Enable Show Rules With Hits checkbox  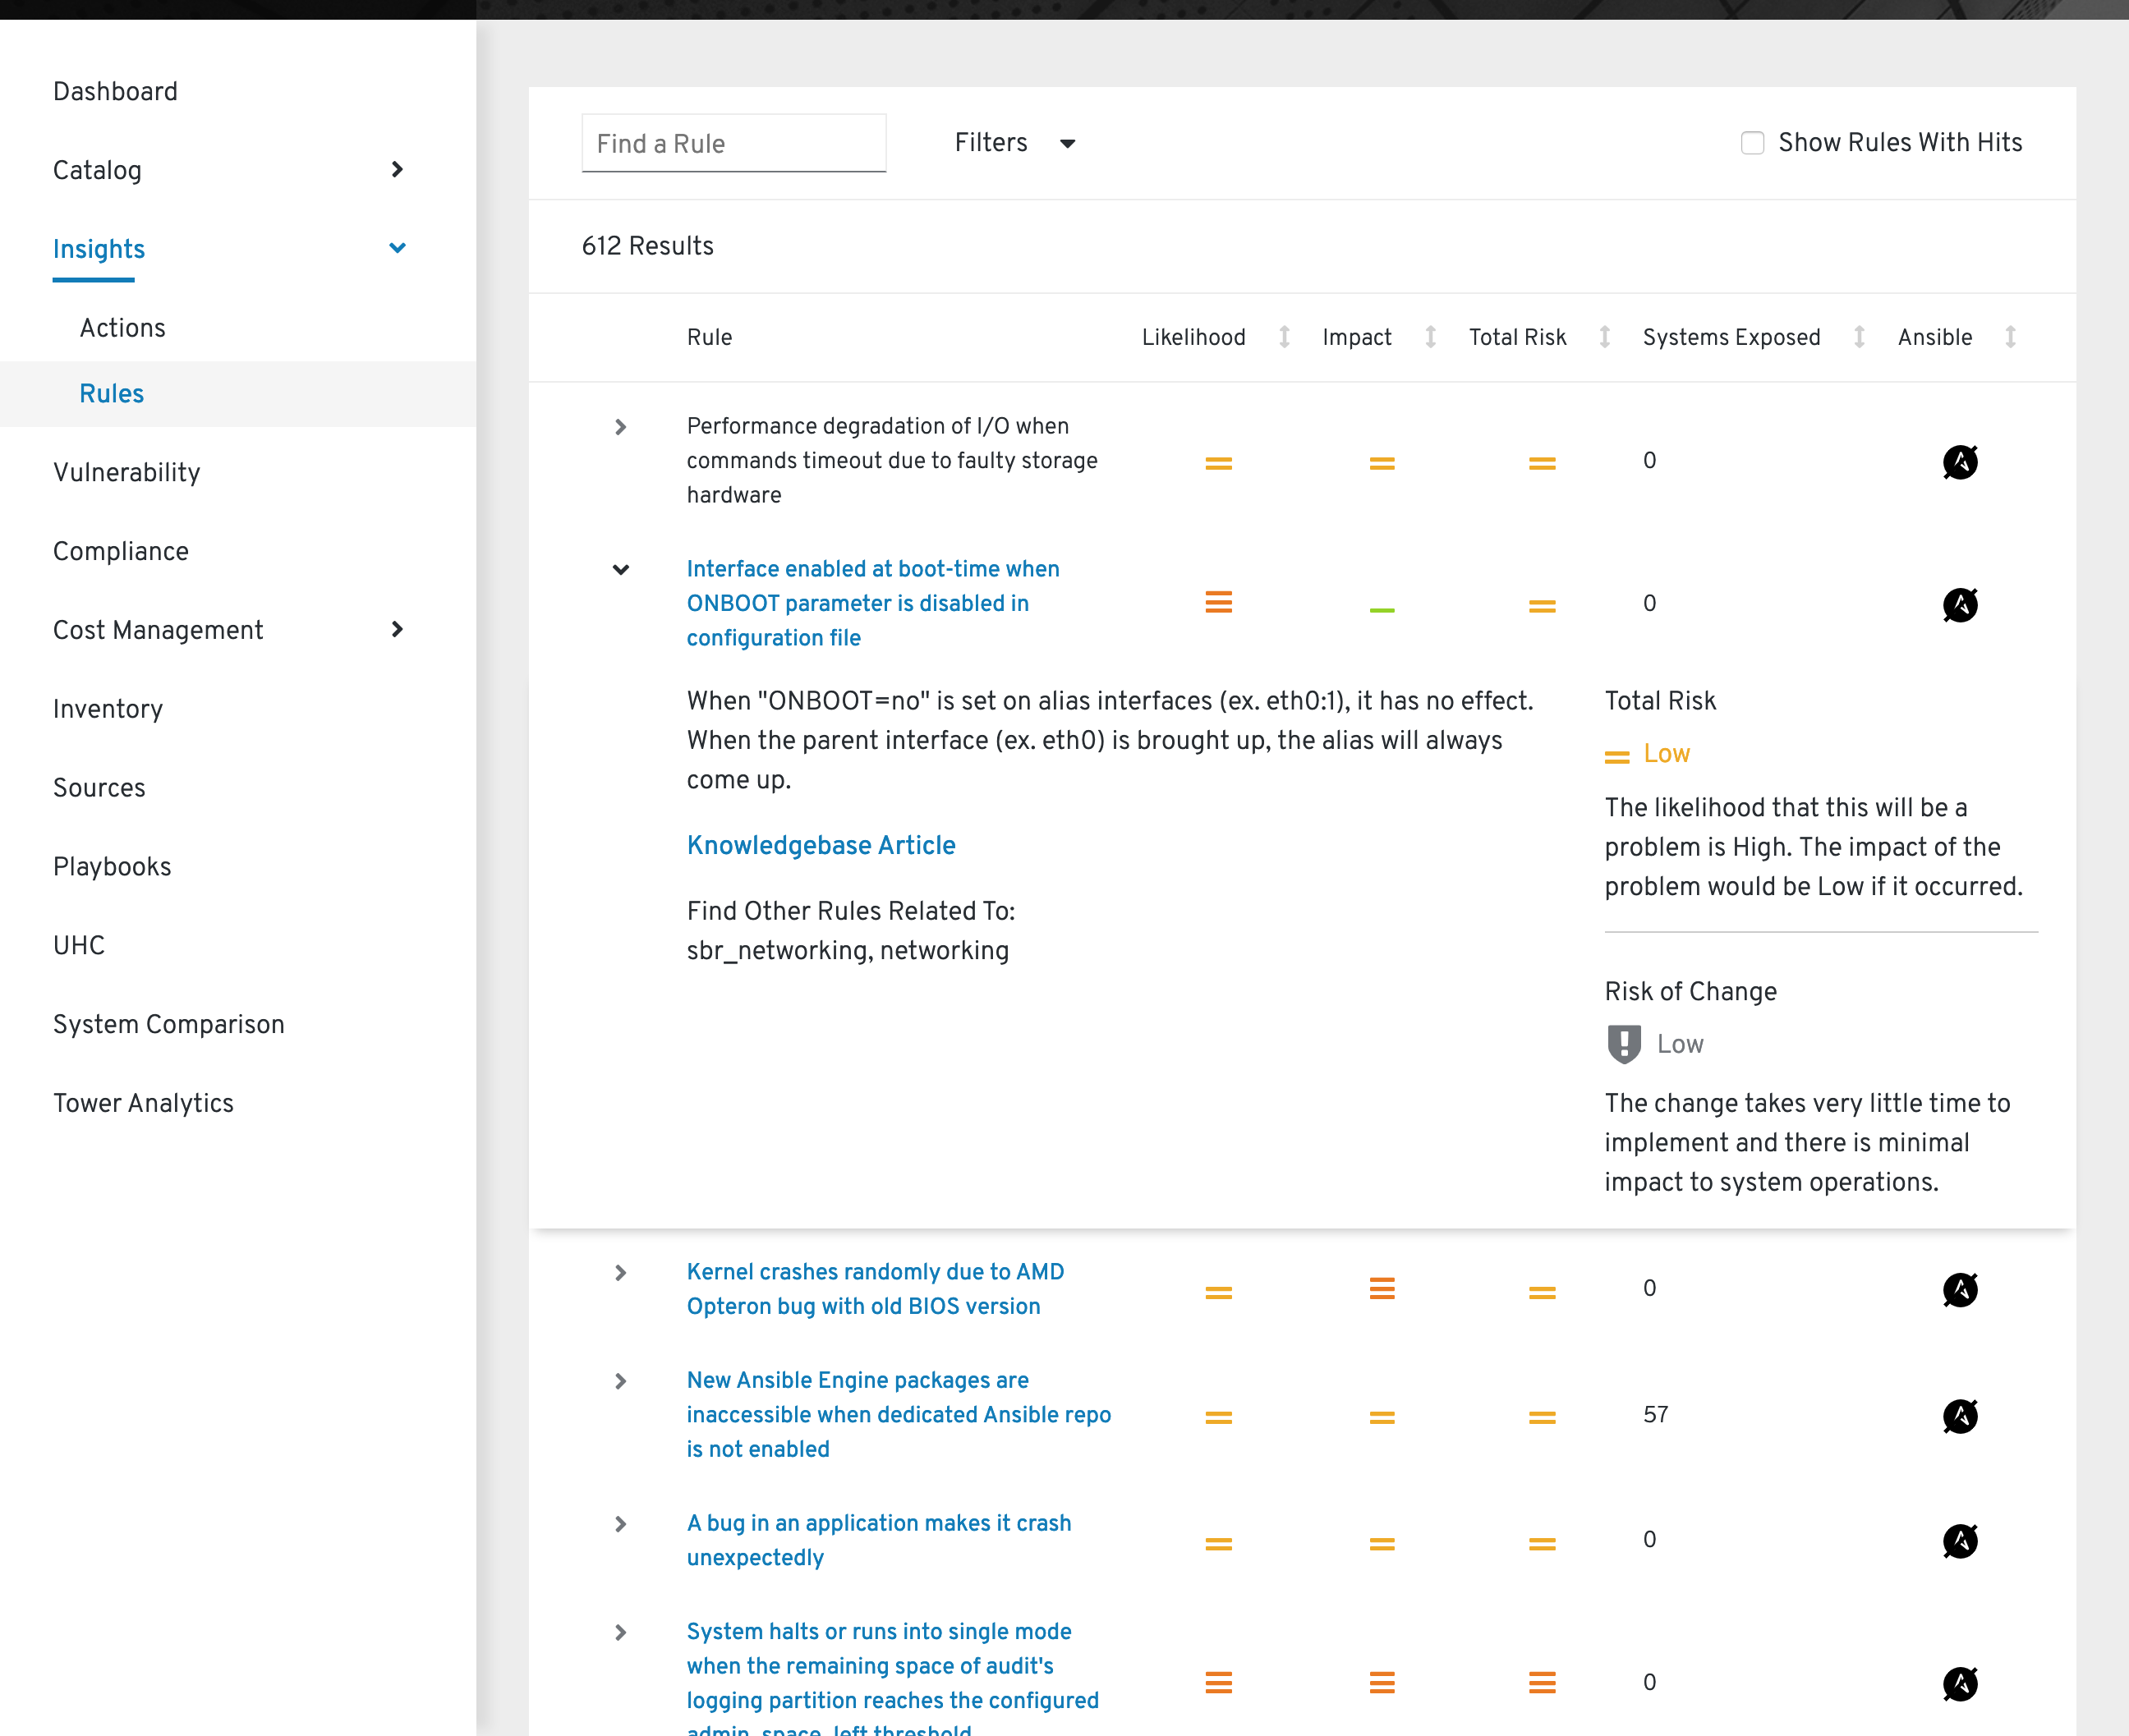(1752, 143)
